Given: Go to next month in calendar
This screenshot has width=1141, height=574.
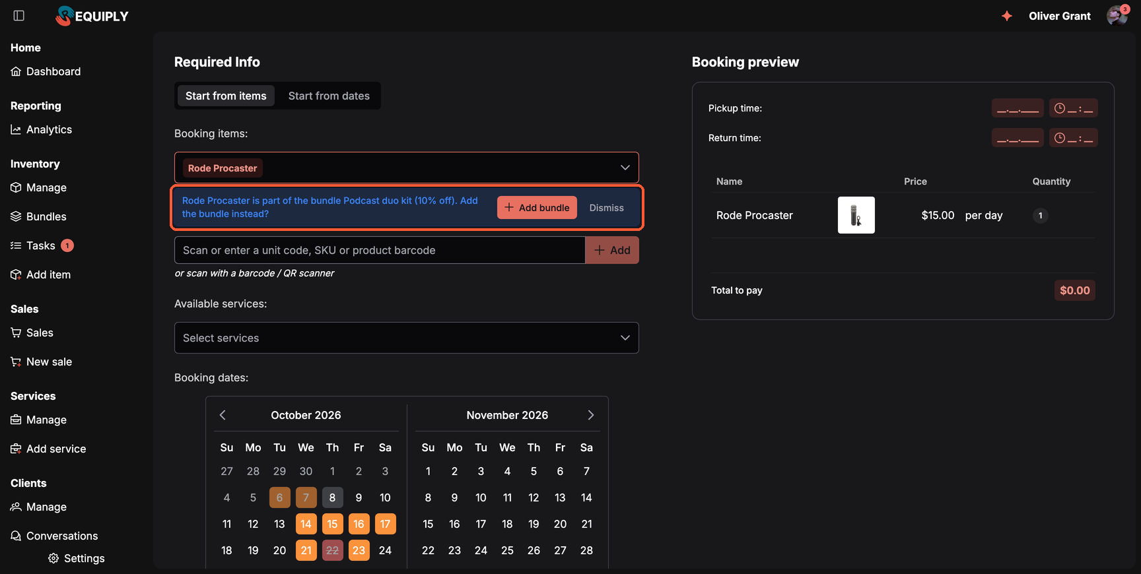Looking at the screenshot, I should click(x=591, y=415).
